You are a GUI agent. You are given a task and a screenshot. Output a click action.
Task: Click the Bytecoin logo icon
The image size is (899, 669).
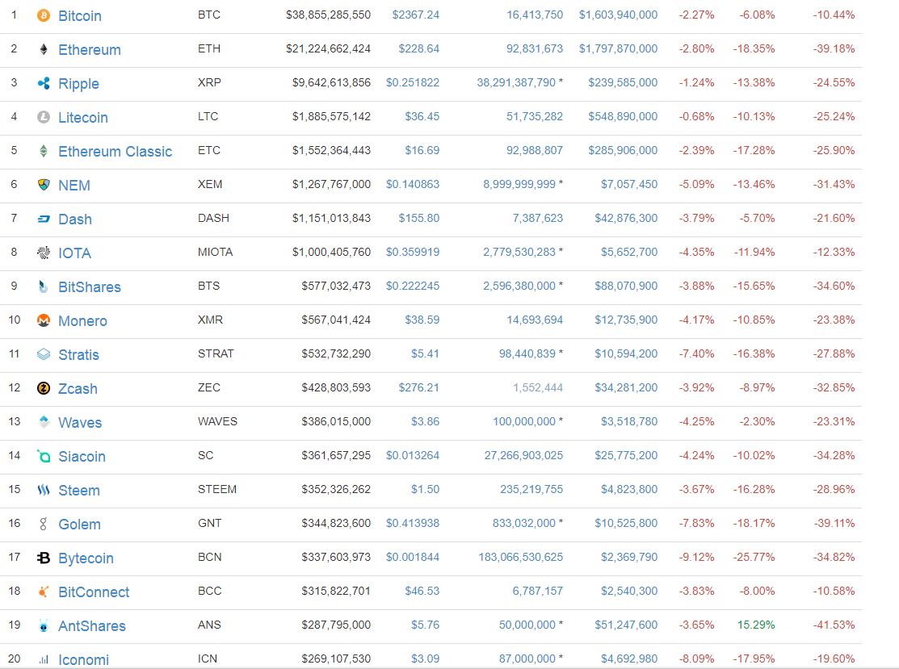[44, 558]
